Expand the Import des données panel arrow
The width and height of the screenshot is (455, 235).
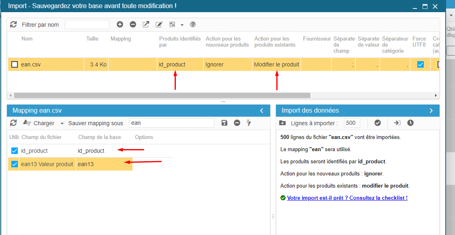[x=431, y=111]
